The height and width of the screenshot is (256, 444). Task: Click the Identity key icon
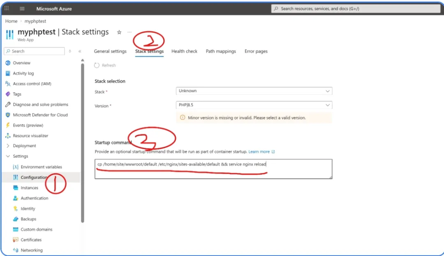click(16, 208)
